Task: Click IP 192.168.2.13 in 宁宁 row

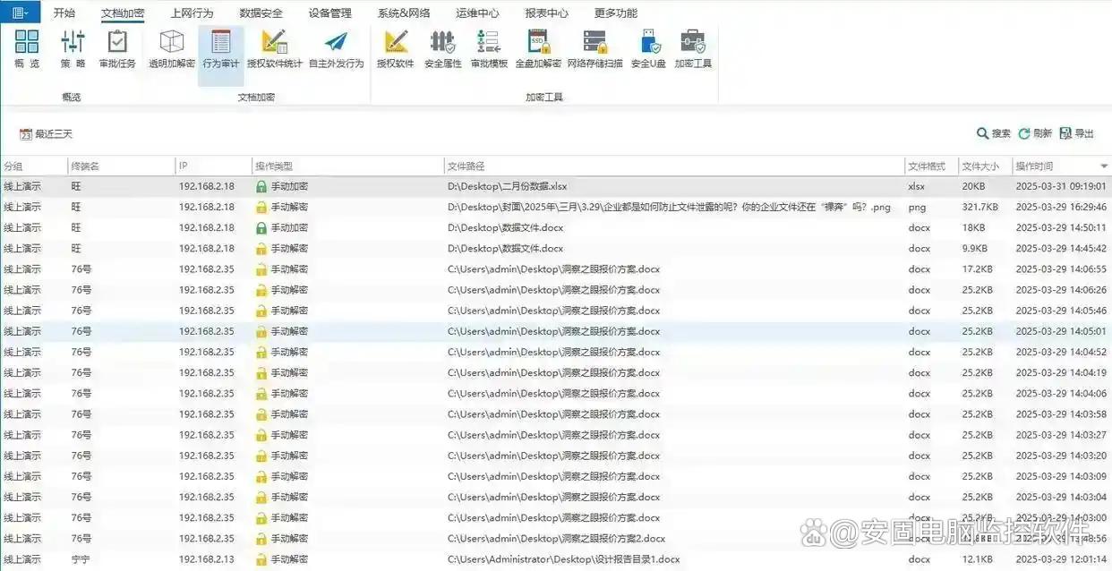Action: pyautogui.click(x=206, y=559)
